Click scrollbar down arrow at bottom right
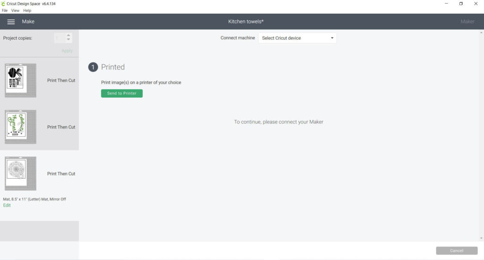 pos(481,238)
